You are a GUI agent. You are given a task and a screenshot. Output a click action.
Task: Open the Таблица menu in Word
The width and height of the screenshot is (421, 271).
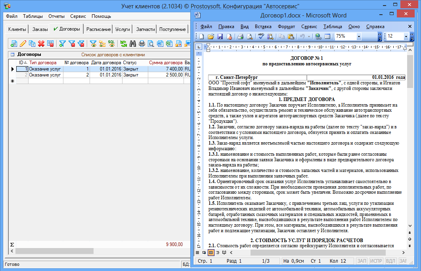coord(332,27)
